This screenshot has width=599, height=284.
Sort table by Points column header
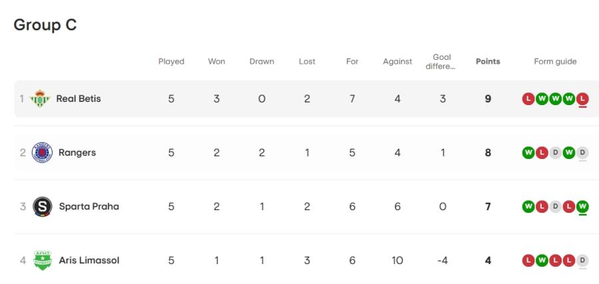tap(488, 61)
